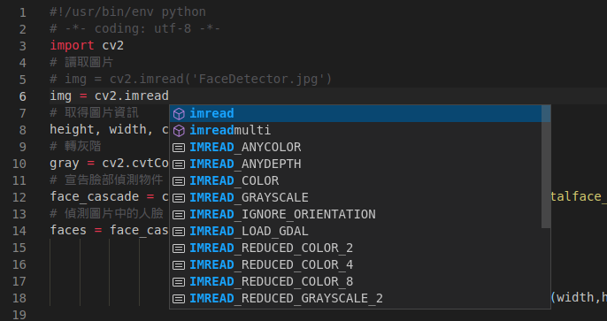Click the IMREAD_REDUCED_COLOR_8 constant icon
Viewport: 607px width, 321px height.
[x=179, y=282]
